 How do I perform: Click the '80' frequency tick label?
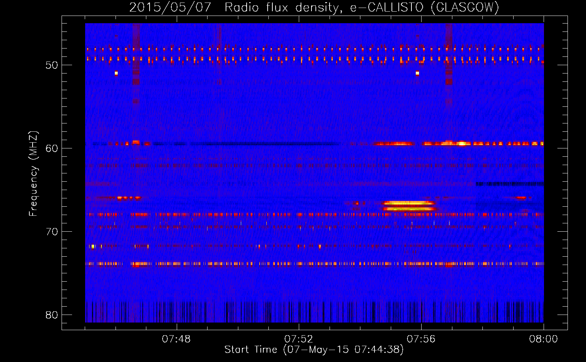tap(52, 315)
